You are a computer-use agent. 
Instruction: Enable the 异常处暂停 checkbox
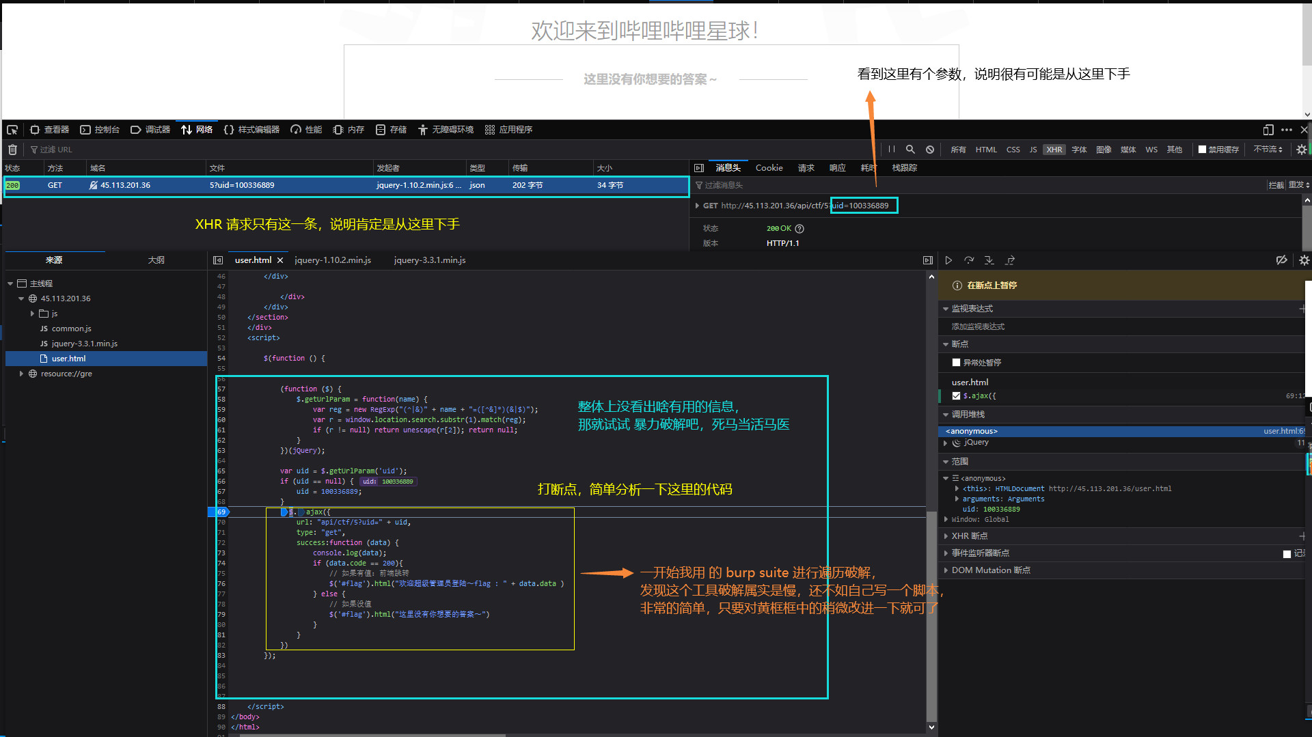point(956,363)
